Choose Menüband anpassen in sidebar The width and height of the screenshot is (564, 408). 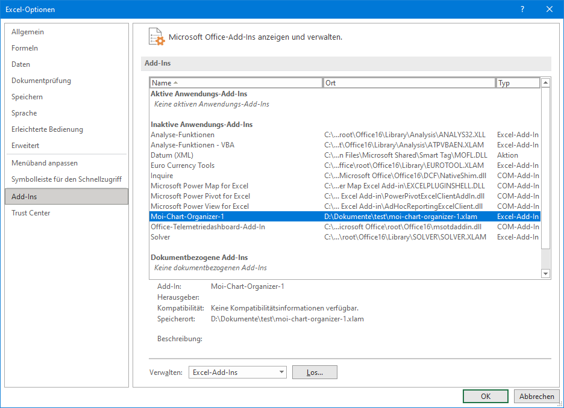[x=66, y=162]
